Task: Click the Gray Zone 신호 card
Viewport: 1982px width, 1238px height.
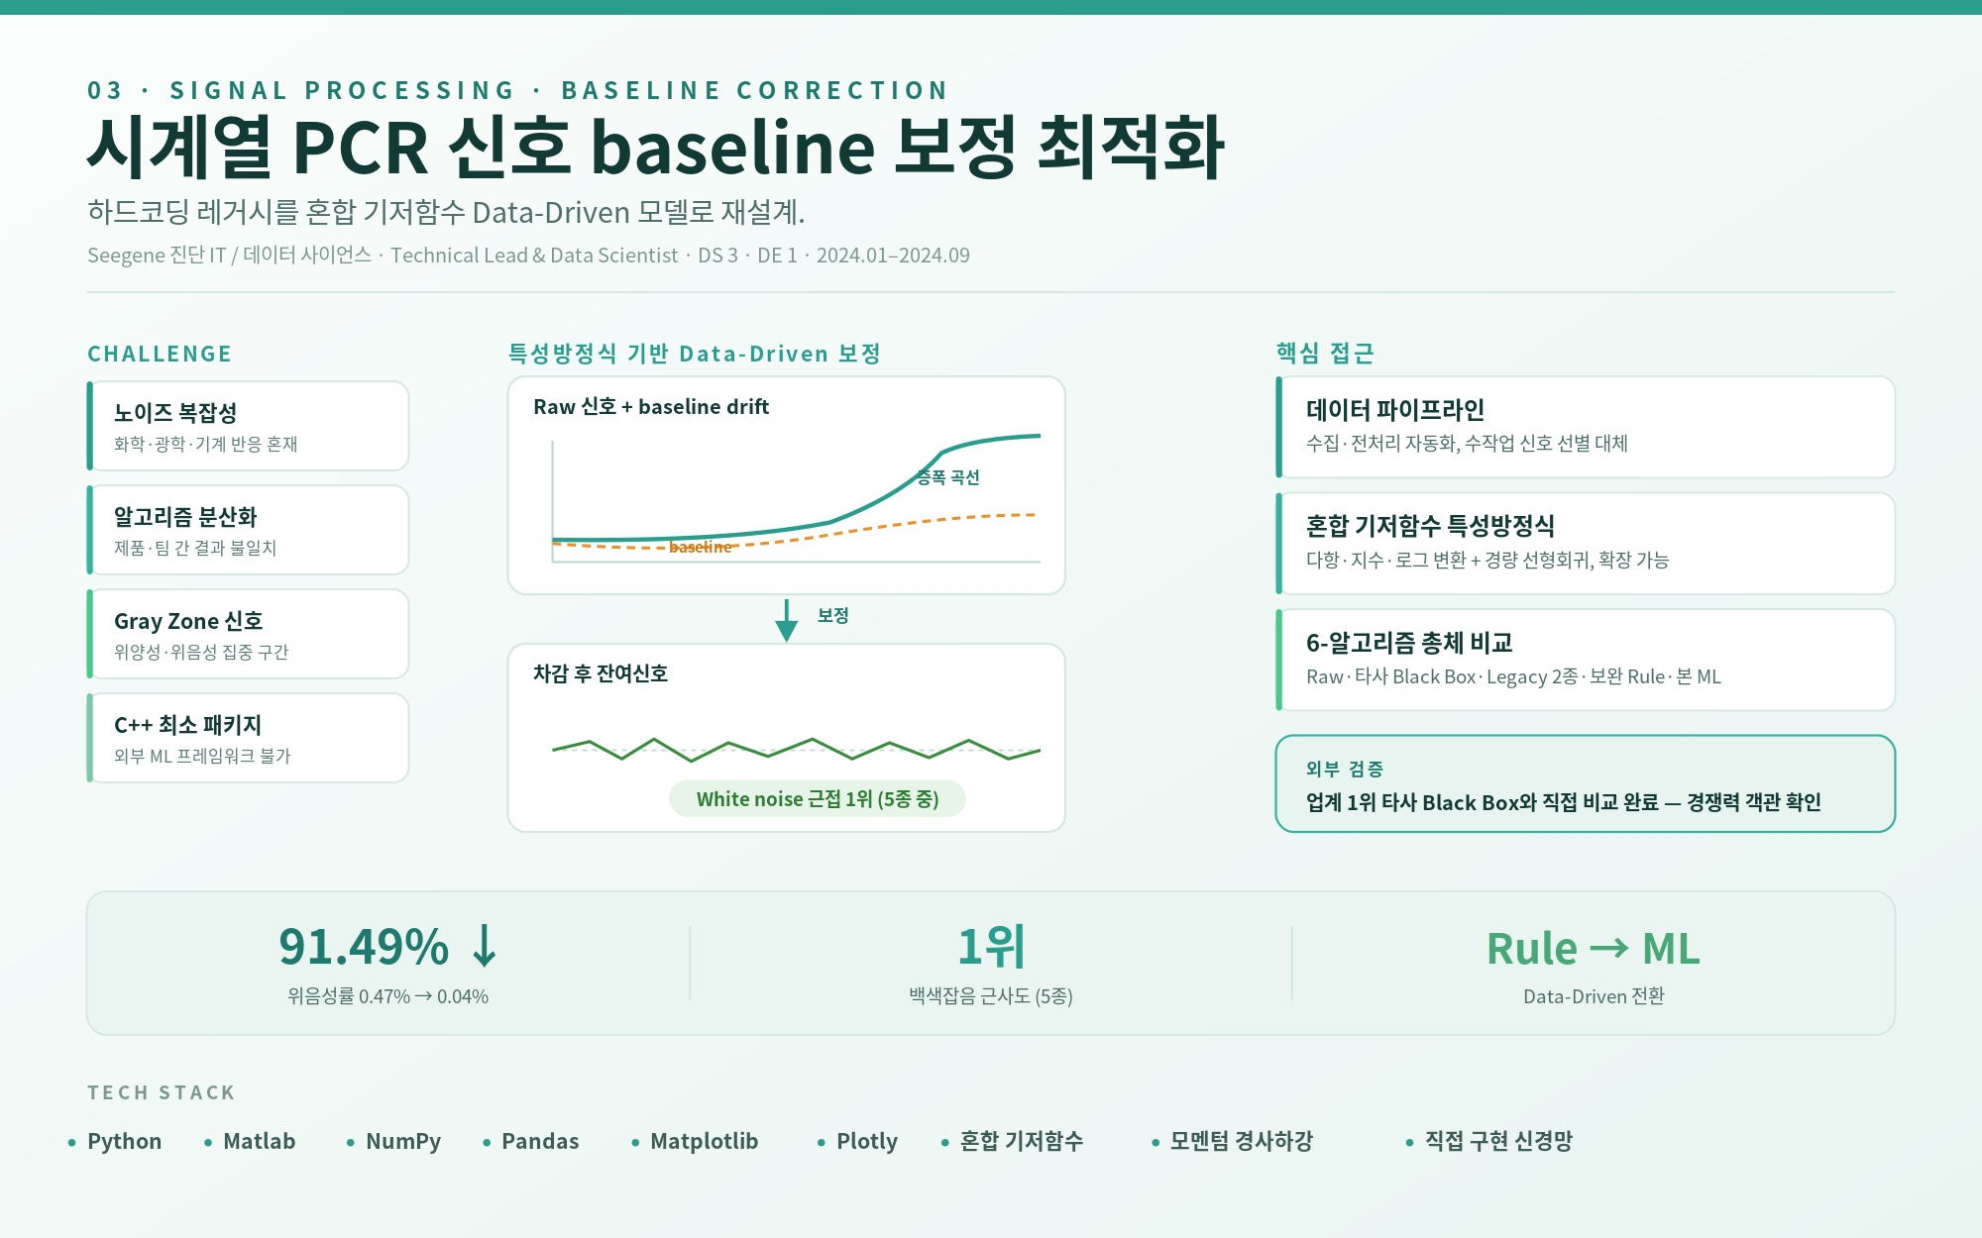Action: [248, 634]
